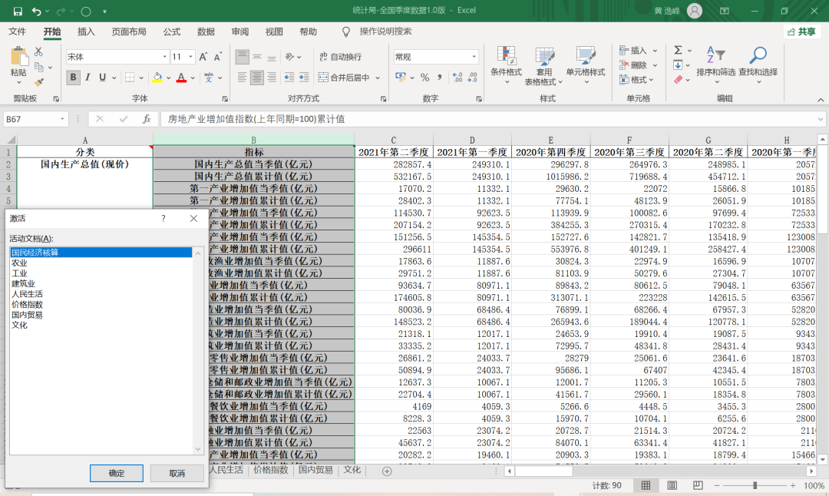
Task: Apply the red font color
Action: click(181, 78)
